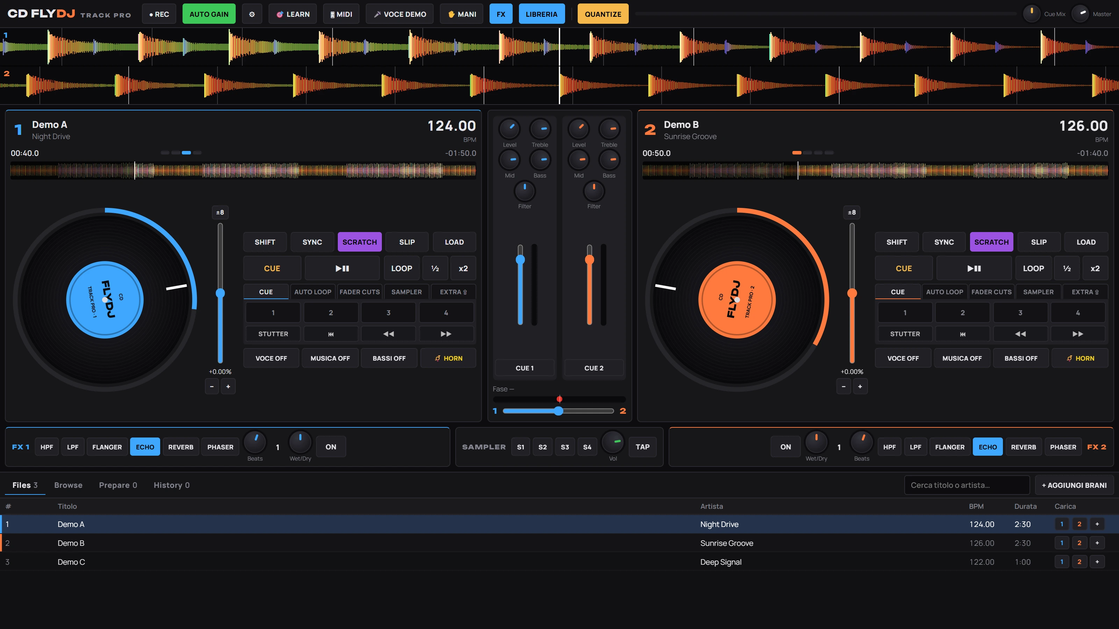Click the AGGIUNGI BRANI button
Screen dimensions: 1119x629
tap(1074, 485)
